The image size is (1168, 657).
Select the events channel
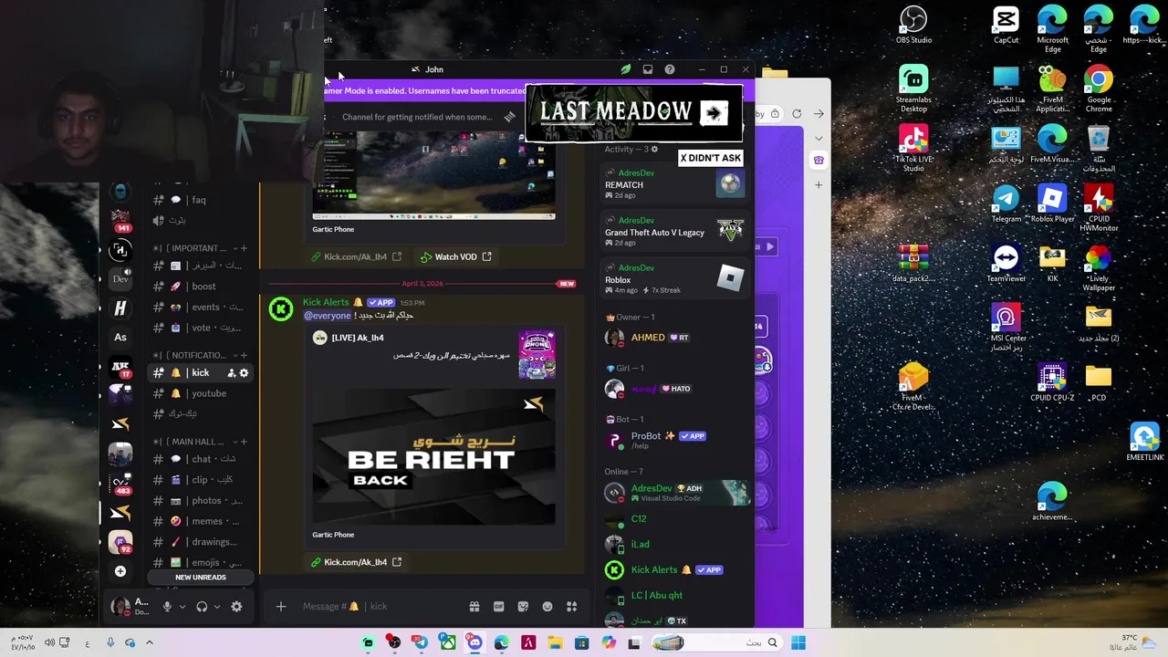[x=199, y=308]
